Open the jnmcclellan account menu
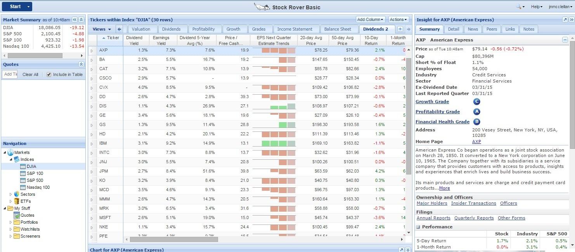Viewport: 575px width, 252px height. coord(560,7)
